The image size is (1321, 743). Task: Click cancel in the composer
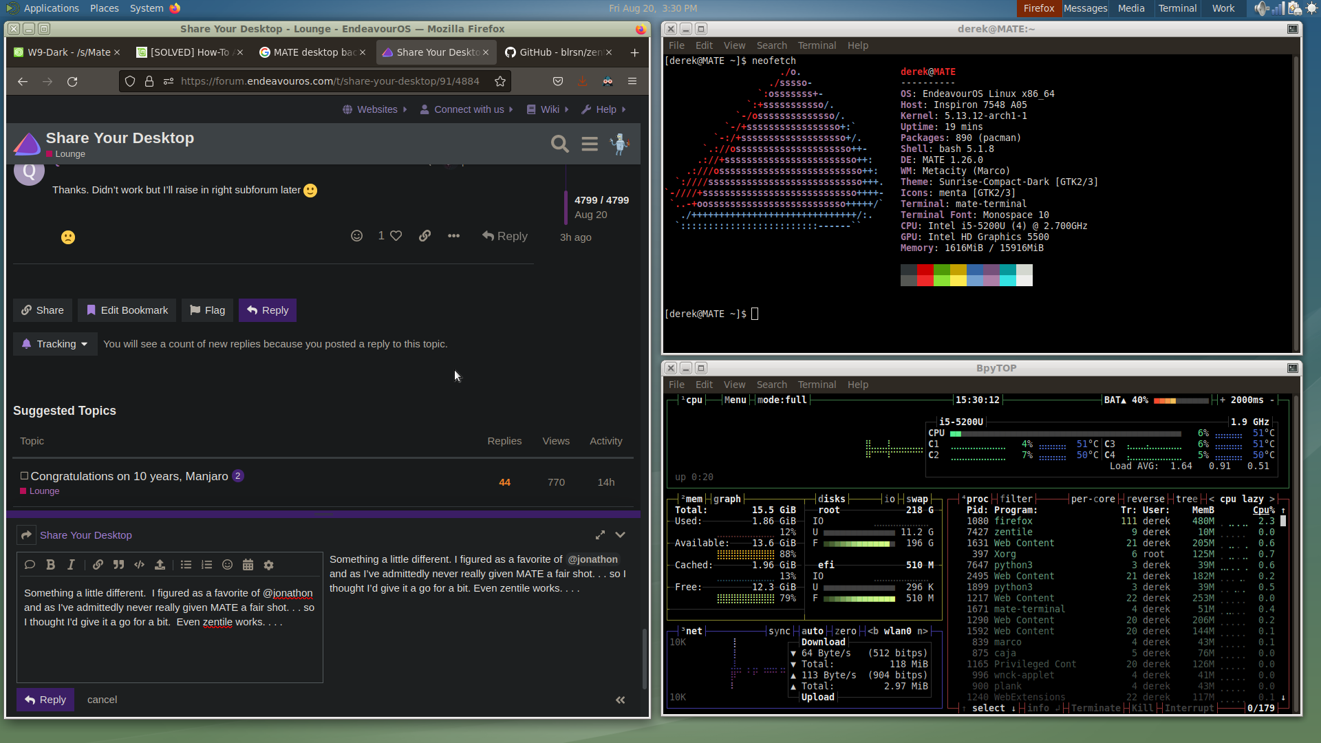point(102,700)
